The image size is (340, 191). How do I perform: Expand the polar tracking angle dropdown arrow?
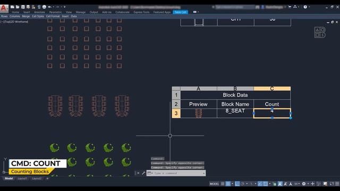[246, 184]
